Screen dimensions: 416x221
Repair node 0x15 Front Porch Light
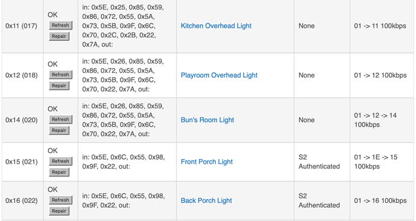click(x=59, y=172)
